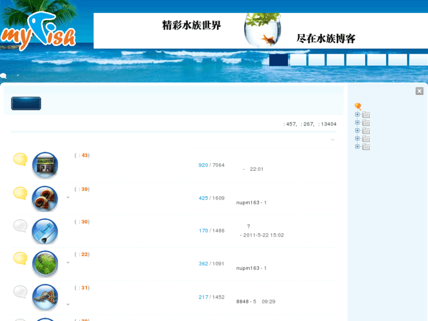
Task: Click the gray bubble beside the guppy forum
Action: coord(21,292)
